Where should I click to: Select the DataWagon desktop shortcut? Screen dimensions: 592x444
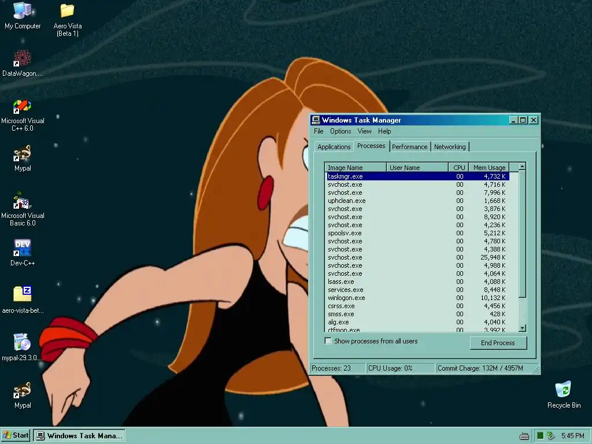pos(23,63)
